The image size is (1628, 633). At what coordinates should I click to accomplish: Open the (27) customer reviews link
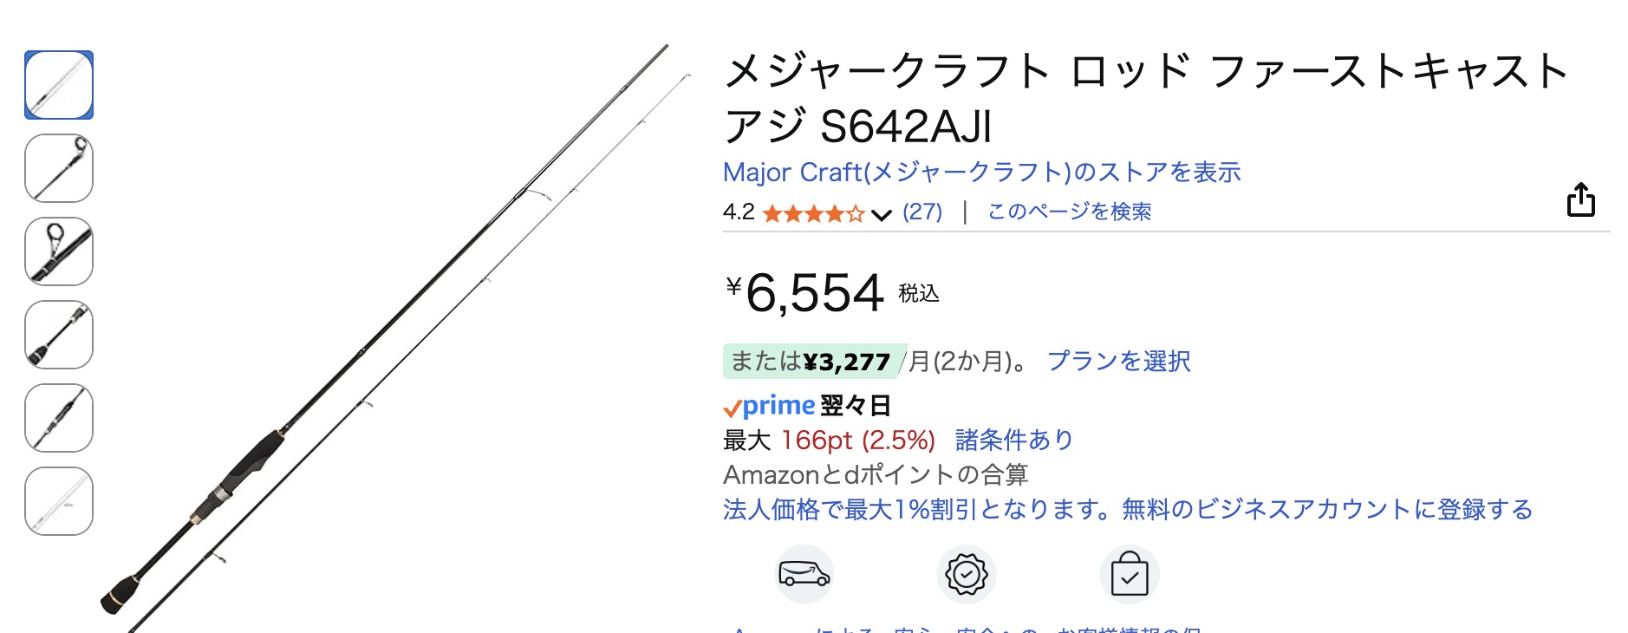921,212
